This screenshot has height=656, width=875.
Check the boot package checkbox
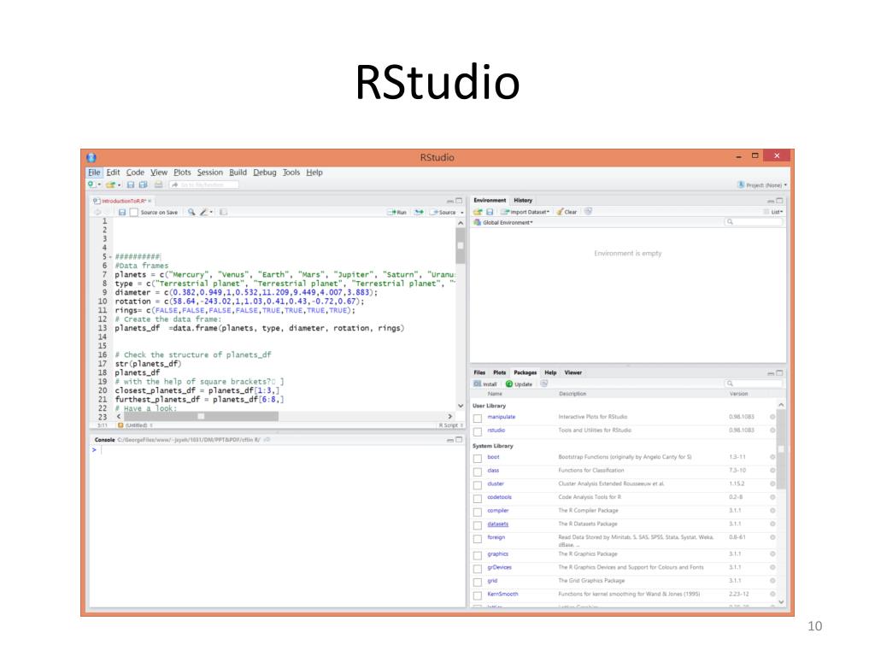478,459
